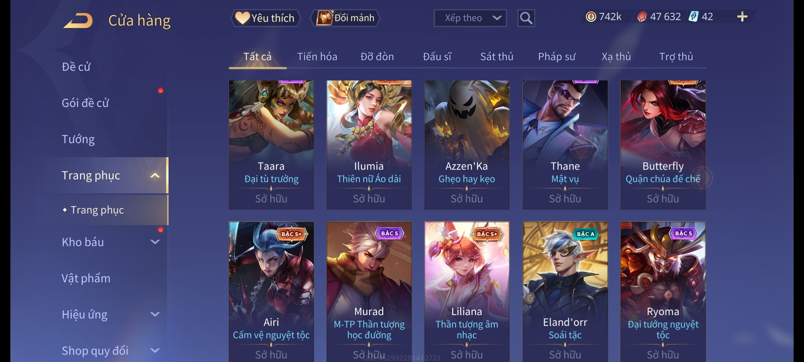This screenshot has height=362, width=804.
Task: Open Gói đề cử in sidebar
Action: click(85, 103)
